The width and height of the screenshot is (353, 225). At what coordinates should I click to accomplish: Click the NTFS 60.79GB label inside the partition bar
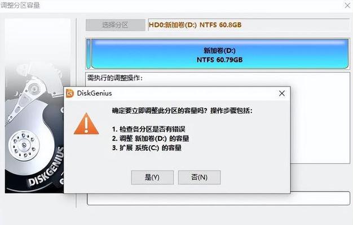(x=220, y=60)
